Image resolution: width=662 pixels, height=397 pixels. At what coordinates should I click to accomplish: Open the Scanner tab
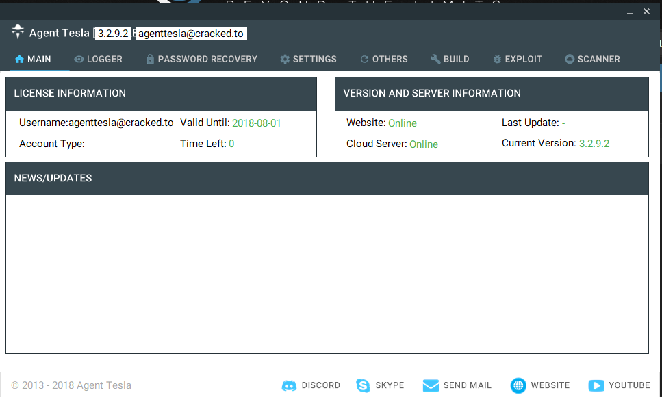click(x=592, y=59)
